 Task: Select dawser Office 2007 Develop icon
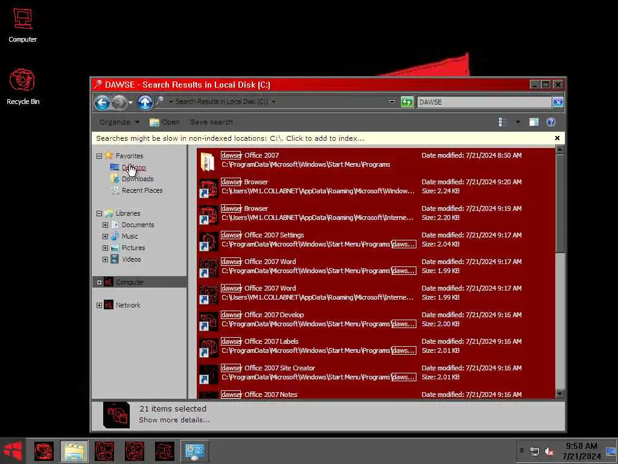tap(208, 320)
